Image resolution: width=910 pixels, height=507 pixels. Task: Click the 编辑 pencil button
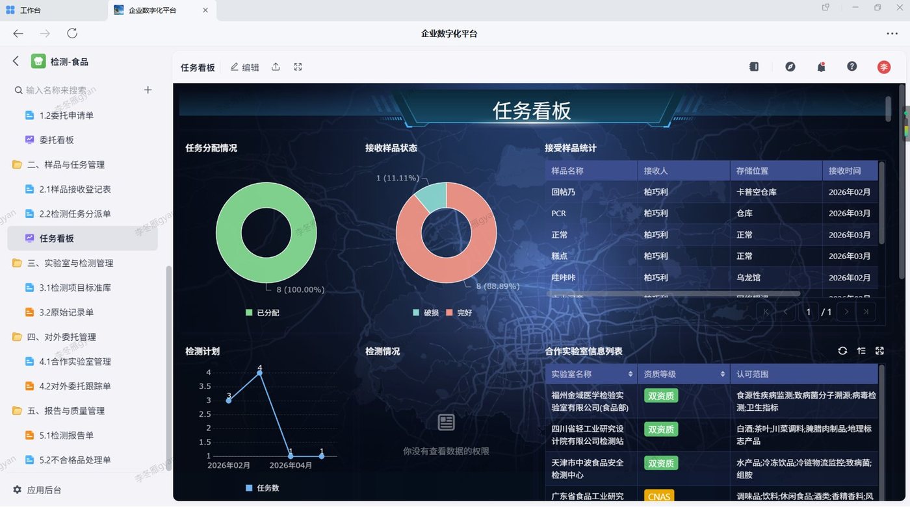point(244,67)
